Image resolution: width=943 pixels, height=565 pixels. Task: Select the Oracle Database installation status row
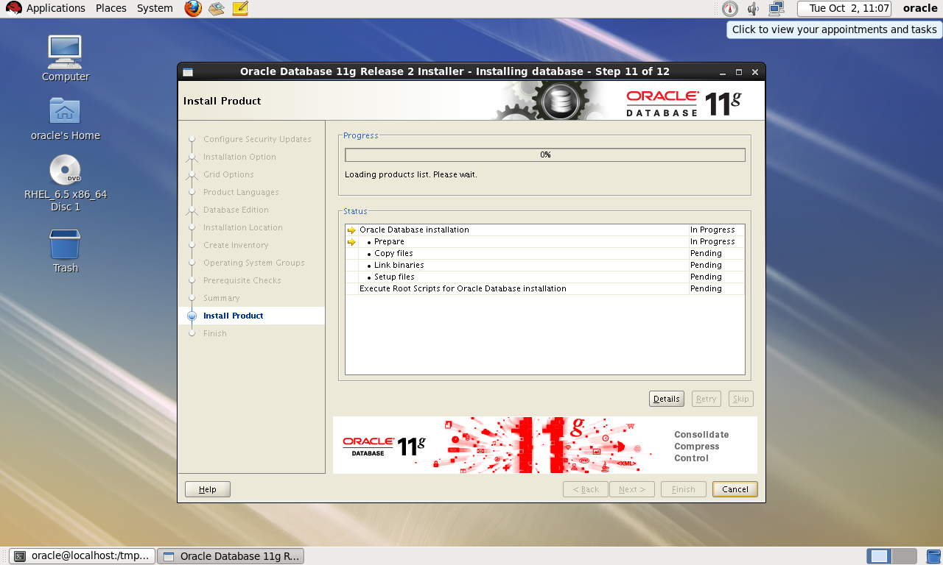(545, 230)
